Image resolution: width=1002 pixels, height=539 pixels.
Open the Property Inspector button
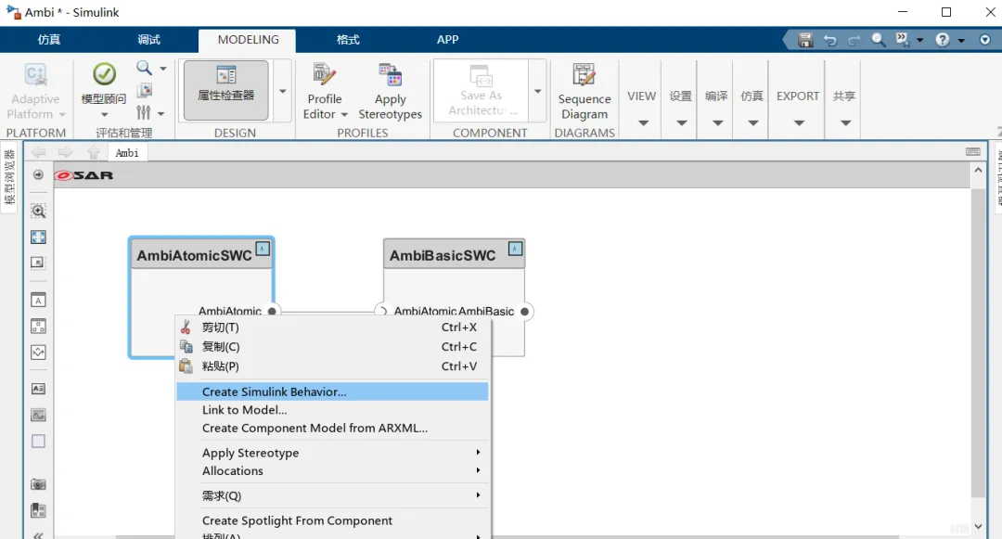tap(225, 90)
